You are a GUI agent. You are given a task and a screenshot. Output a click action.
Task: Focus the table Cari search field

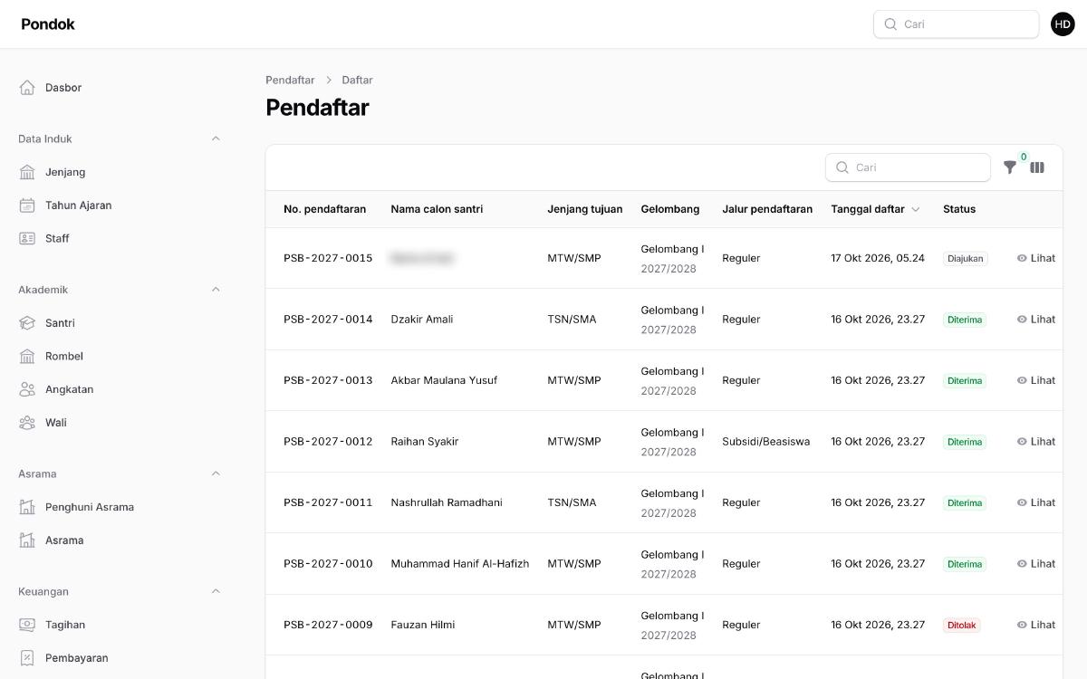(908, 167)
